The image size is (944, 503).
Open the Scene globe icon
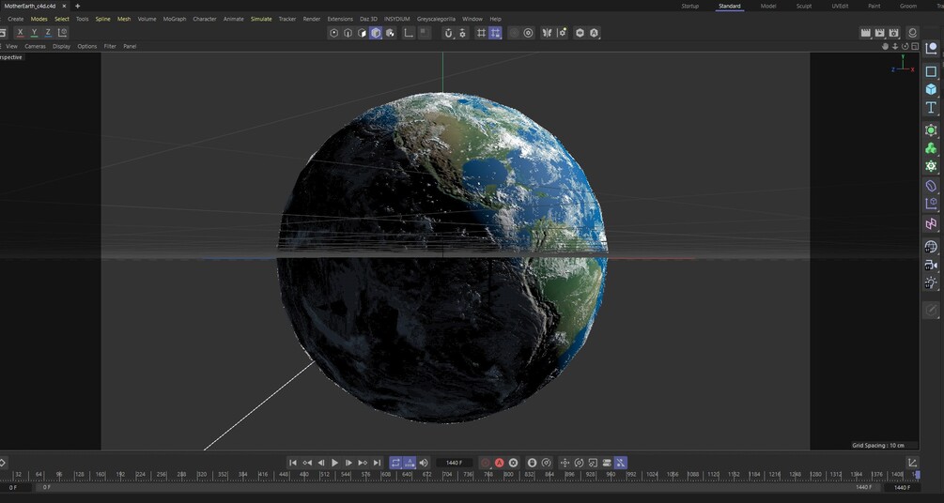[x=931, y=247]
